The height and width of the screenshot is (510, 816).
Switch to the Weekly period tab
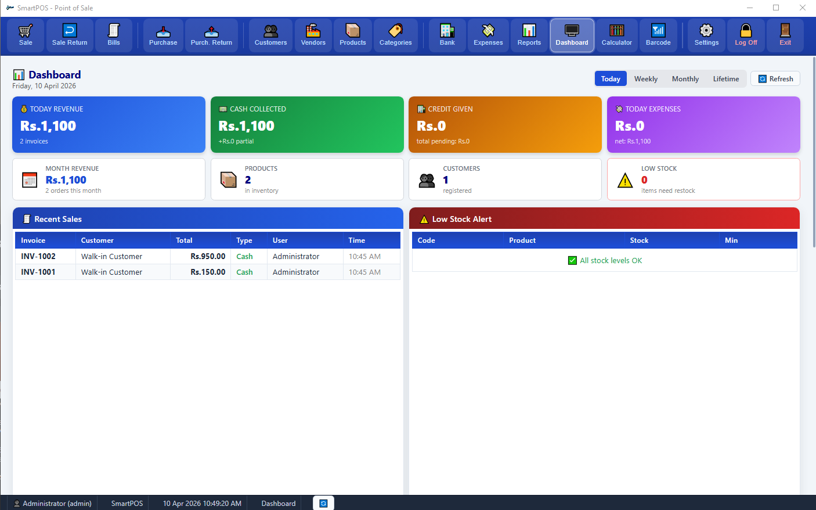click(645, 79)
